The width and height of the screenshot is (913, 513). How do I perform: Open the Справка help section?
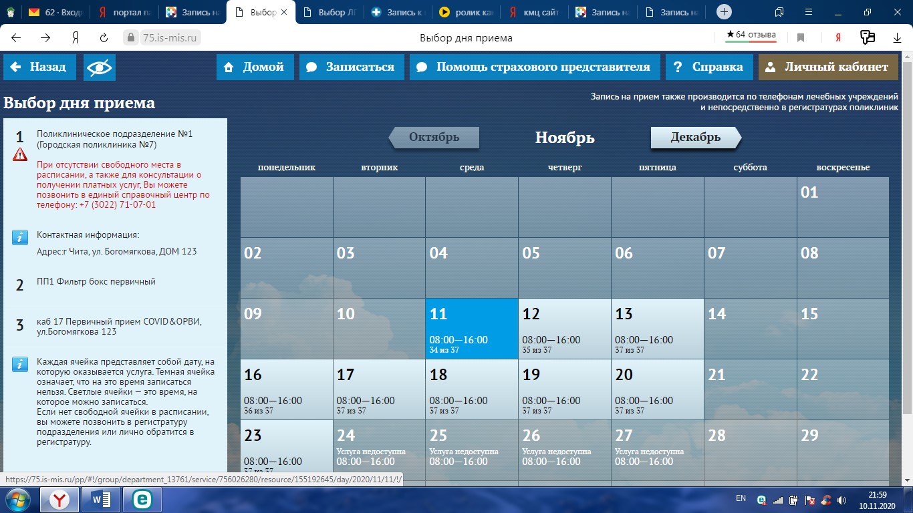[x=708, y=67]
